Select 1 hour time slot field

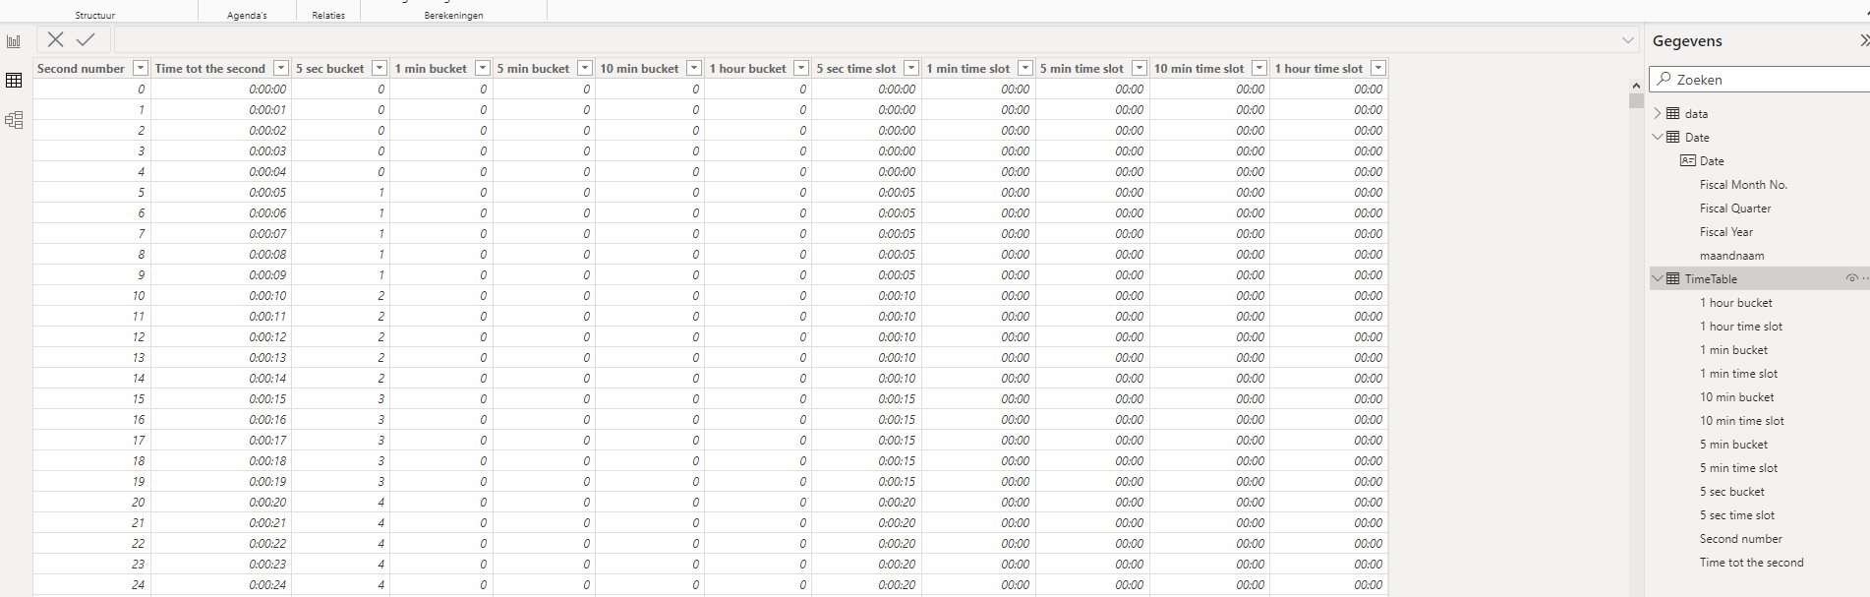(1741, 327)
